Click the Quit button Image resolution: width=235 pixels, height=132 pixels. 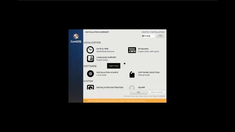click(138, 92)
